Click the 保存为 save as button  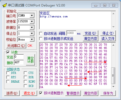(108, 93)
